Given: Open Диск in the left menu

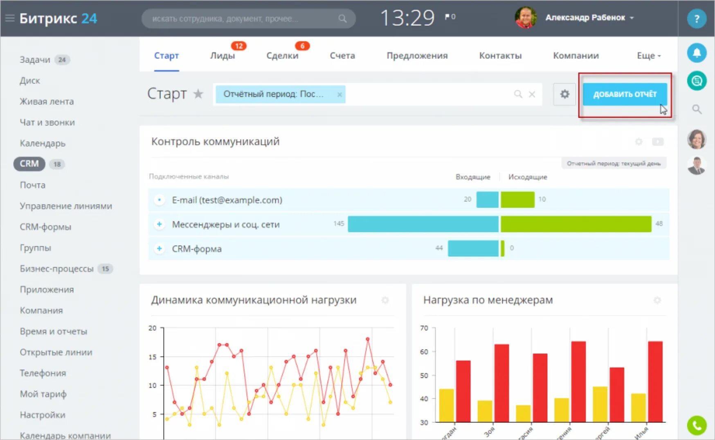Looking at the screenshot, I should pyautogui.click(x=30, y=80).
